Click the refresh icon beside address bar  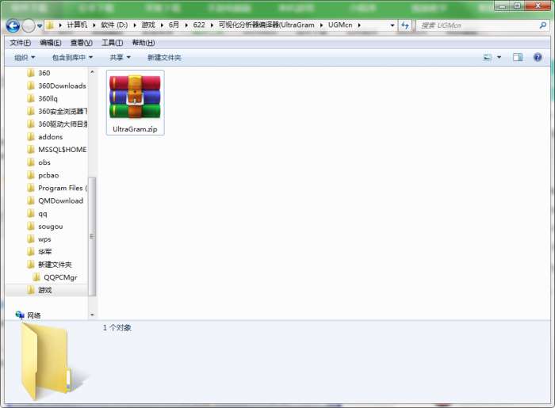(x=404, y=25)
